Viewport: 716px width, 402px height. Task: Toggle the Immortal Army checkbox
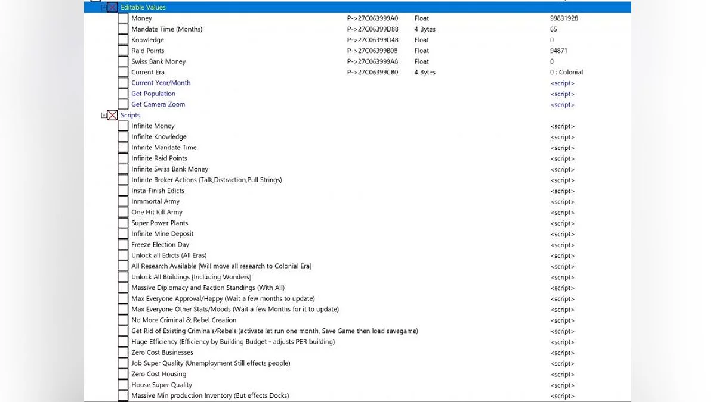pyautogui.click(x=123, y=201)
